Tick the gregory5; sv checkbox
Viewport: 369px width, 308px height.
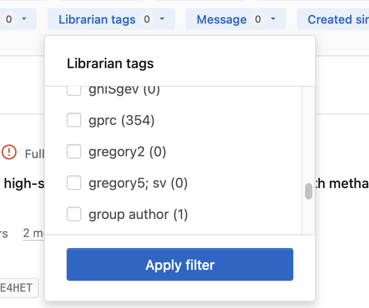point(74,183)
